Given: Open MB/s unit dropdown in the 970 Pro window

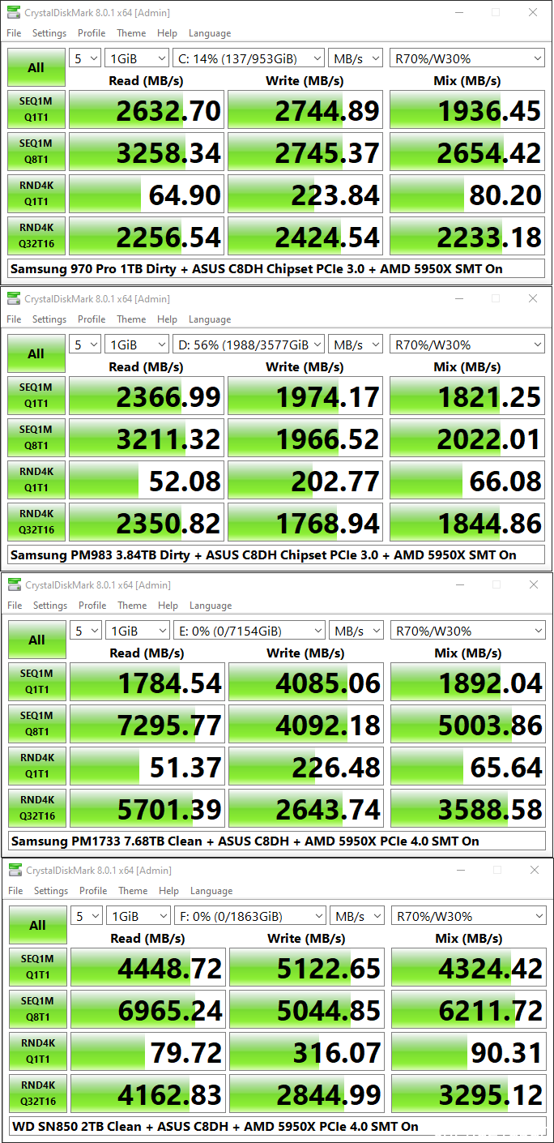Looking at the screenshot, I should (x=356, y=58).
